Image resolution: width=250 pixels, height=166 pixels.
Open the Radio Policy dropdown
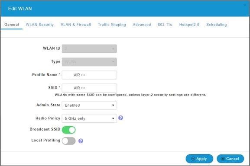pos(89,118)
